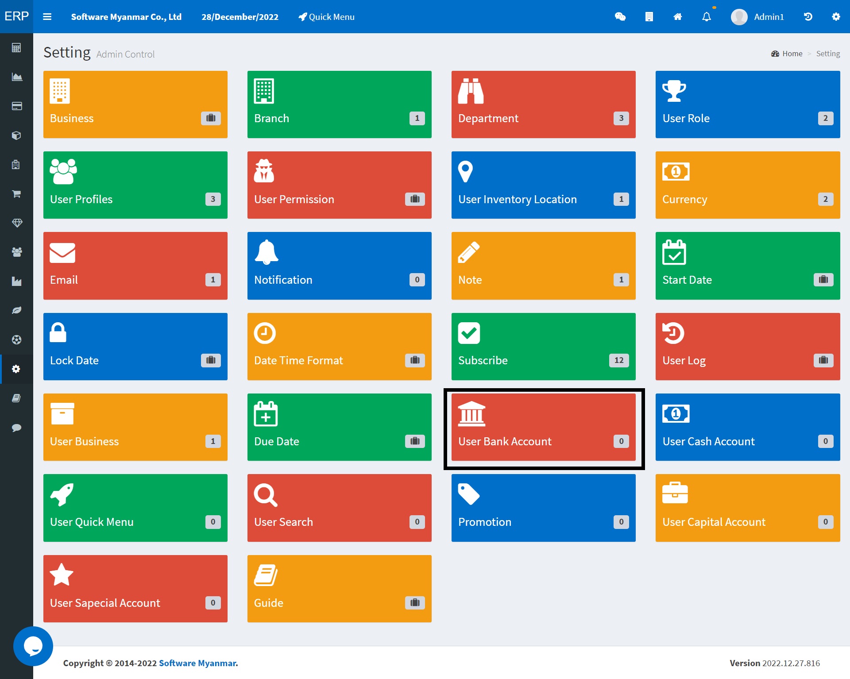Open the User Business tile
The image size is (850, 679).
pos(135,427)
